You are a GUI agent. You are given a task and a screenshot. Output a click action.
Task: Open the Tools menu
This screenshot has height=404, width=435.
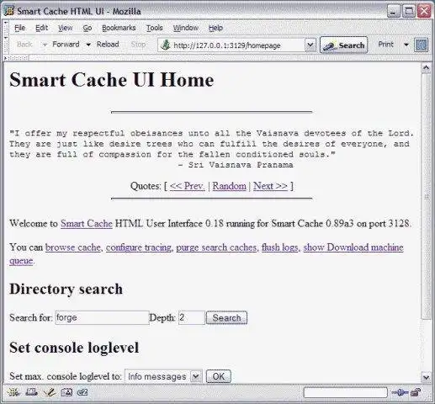[155, 28]
